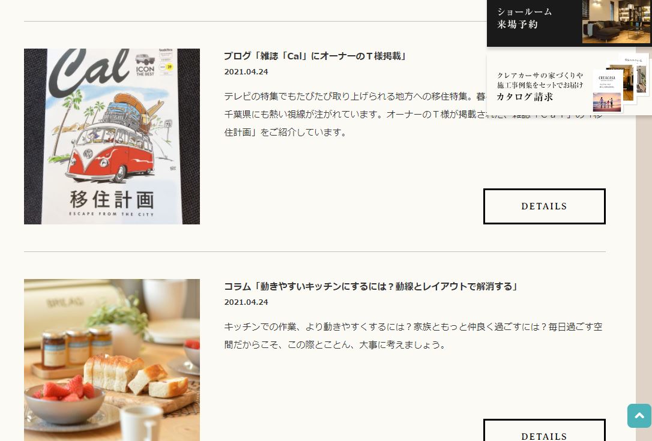
Task: Click the showroom interior photo in banner
Action: tap(616, 22)
